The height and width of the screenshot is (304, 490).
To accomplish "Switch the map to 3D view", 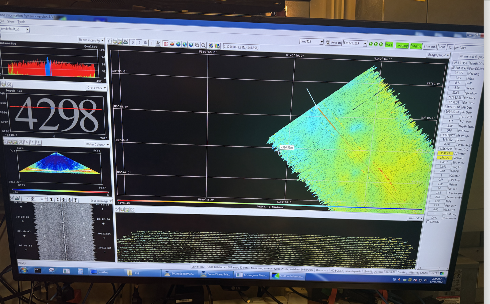I will tap(145, 43).
